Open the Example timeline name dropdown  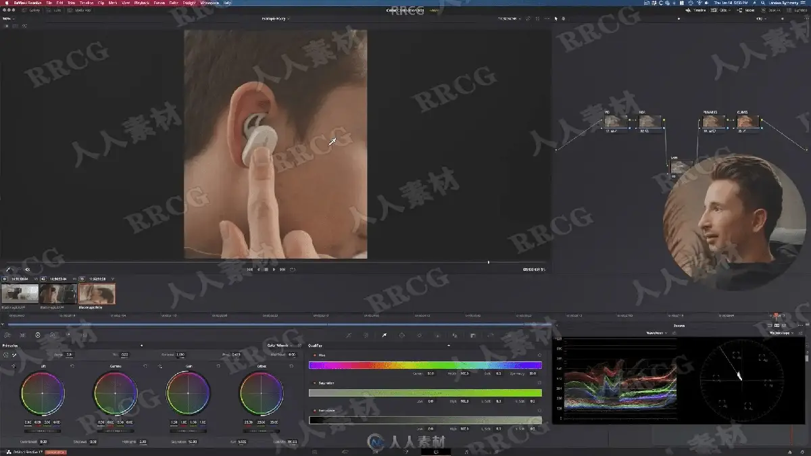(276, 18)
